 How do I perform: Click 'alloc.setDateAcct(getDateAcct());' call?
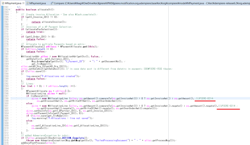coord(43,69)
